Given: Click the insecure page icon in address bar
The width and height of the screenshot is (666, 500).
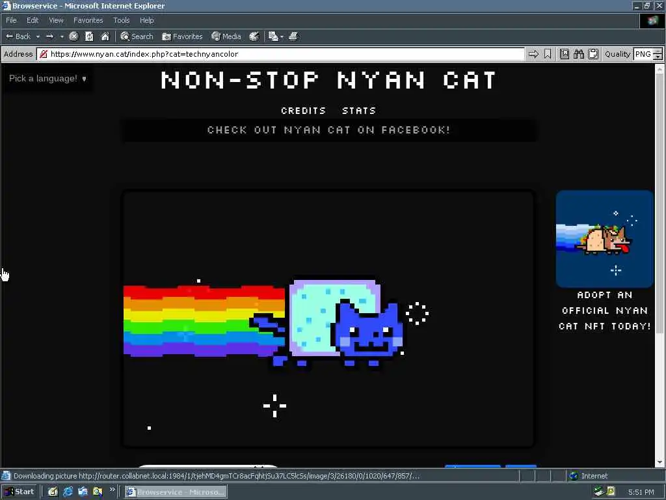Looking at the screenshot, I should pyautogui.click(x=43, y=54).
